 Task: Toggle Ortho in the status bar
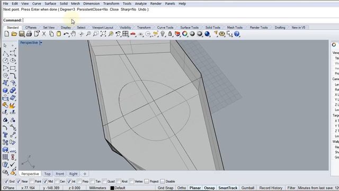pos(182,188)
